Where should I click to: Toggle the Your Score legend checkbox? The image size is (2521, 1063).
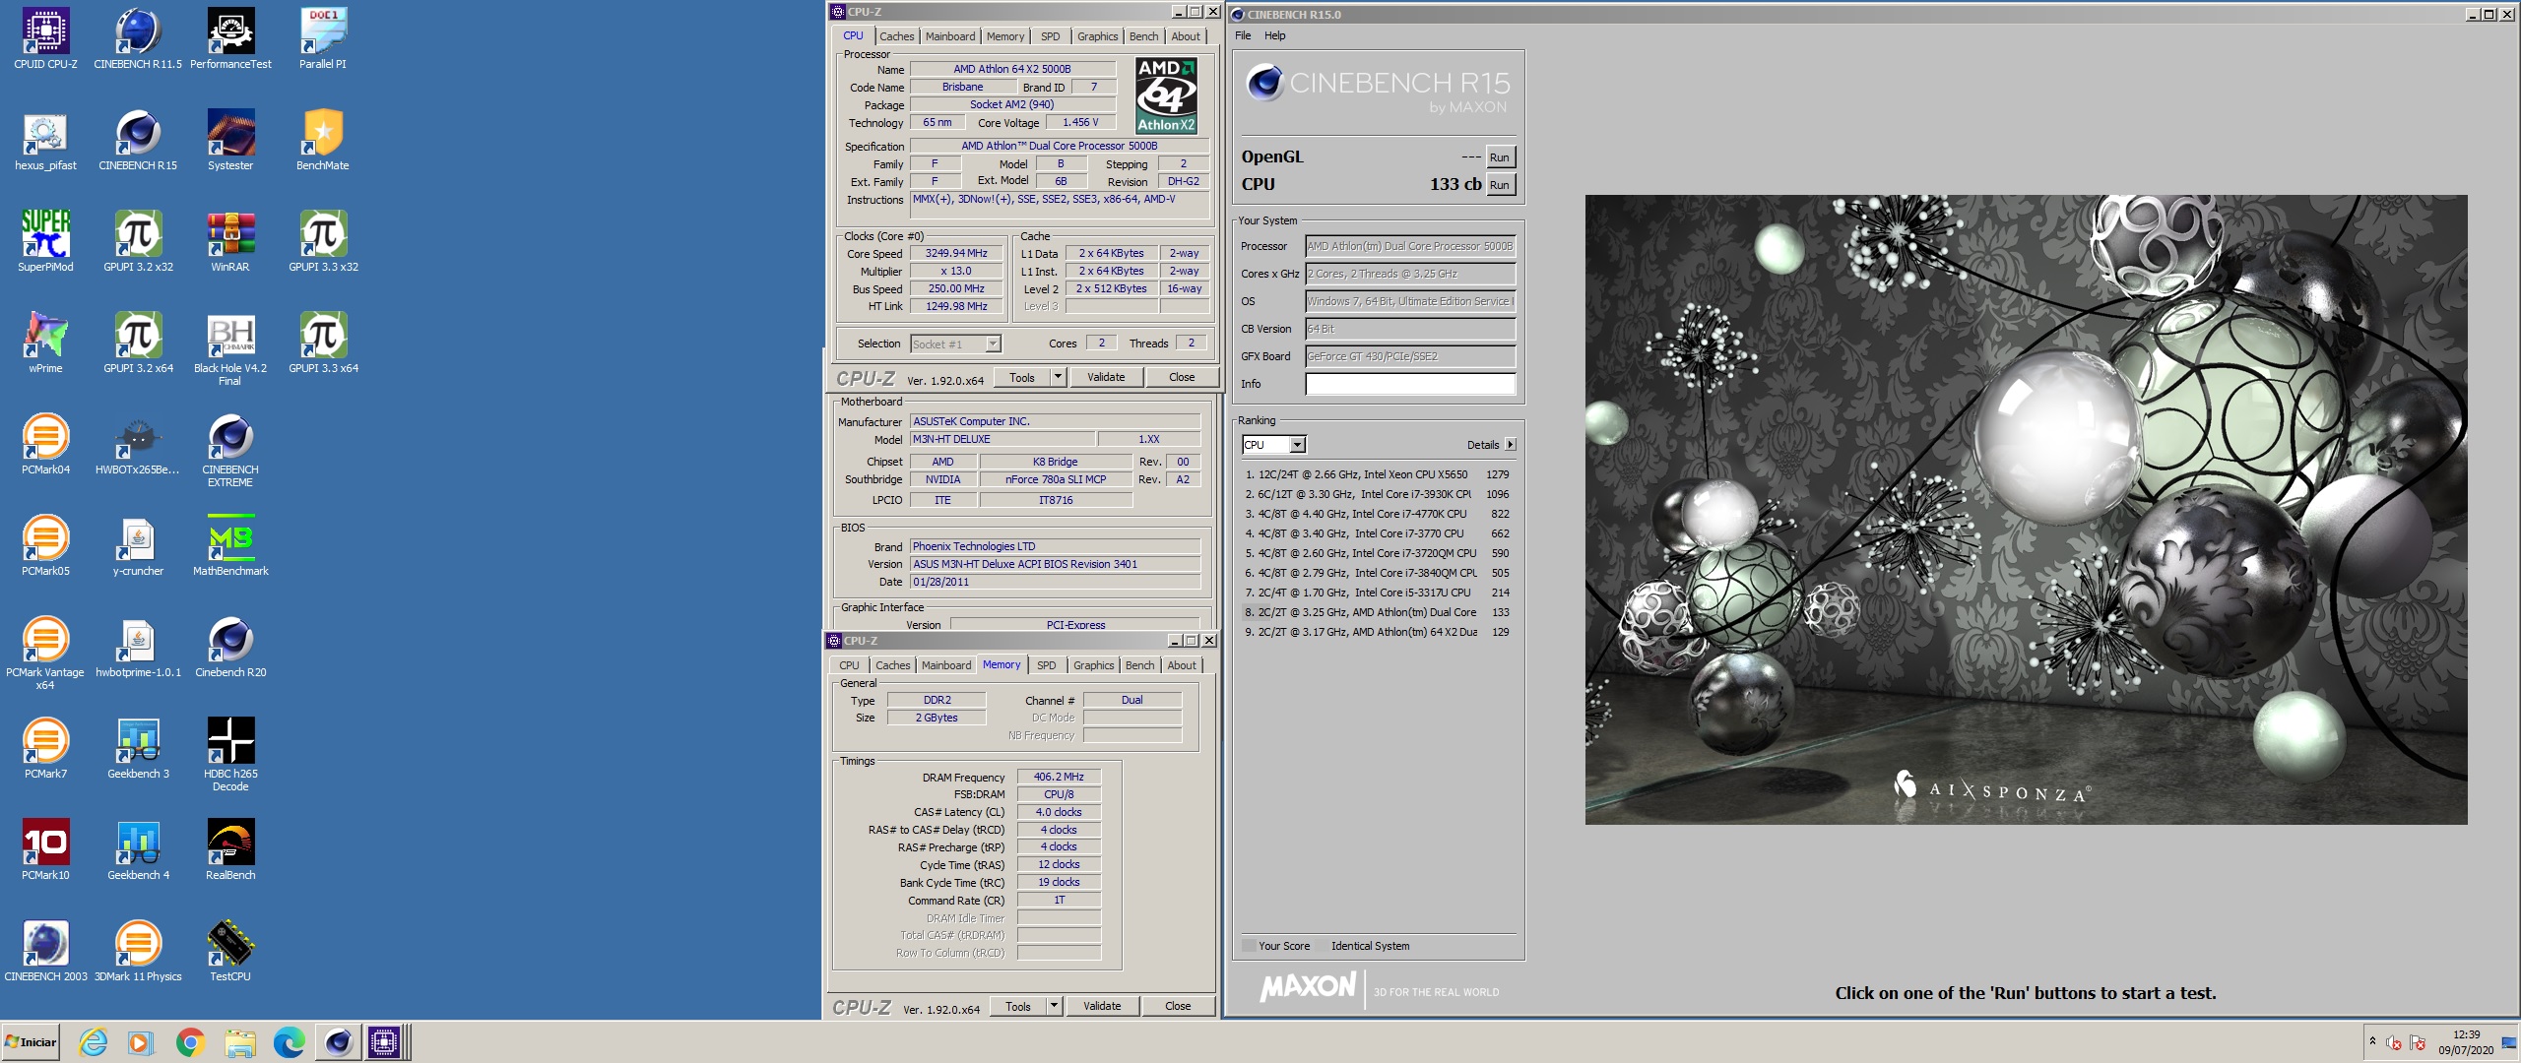coord(1249,946)
